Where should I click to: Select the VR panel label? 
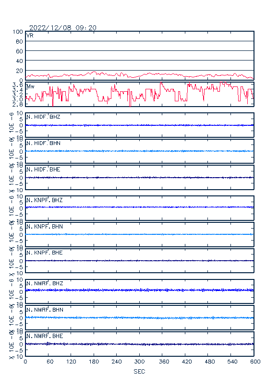pos(30,36)
